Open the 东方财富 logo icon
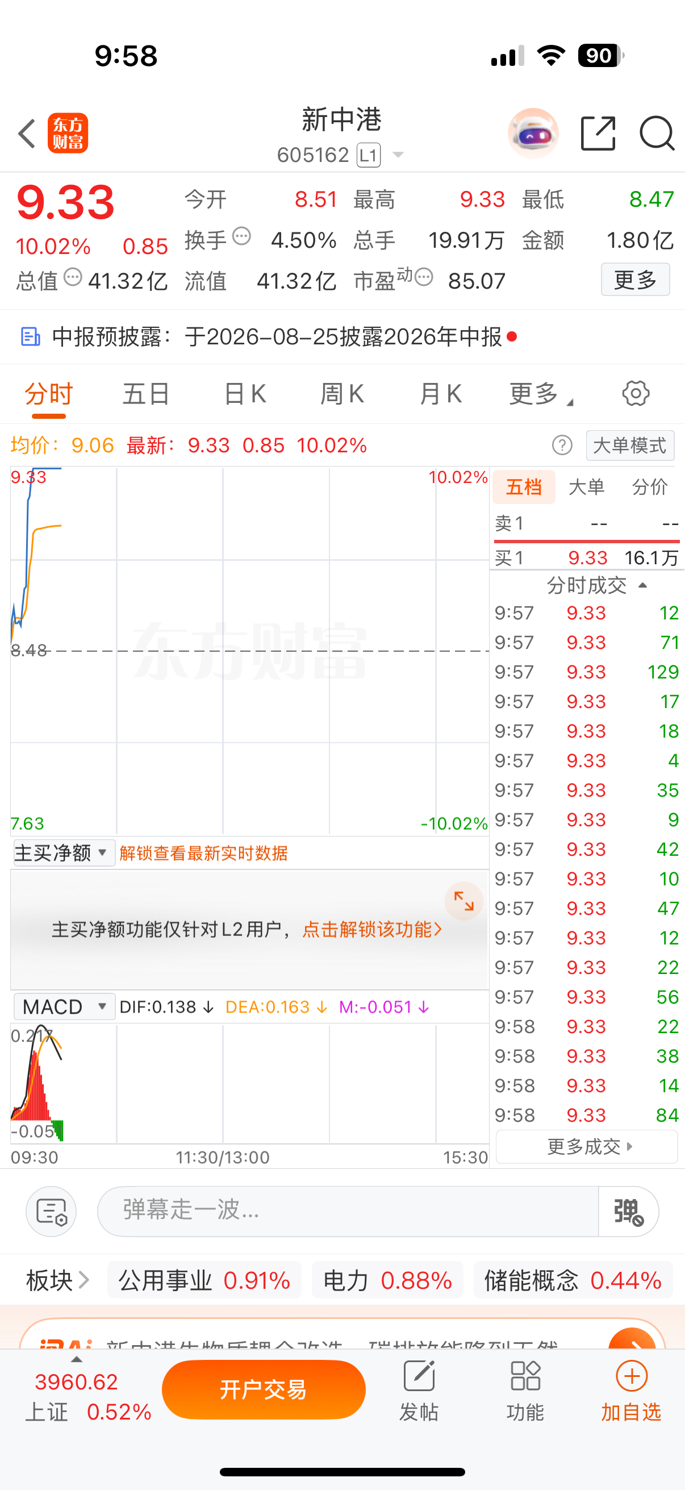The width and height of the screenshot is (685, 1490). coord(68,133)
